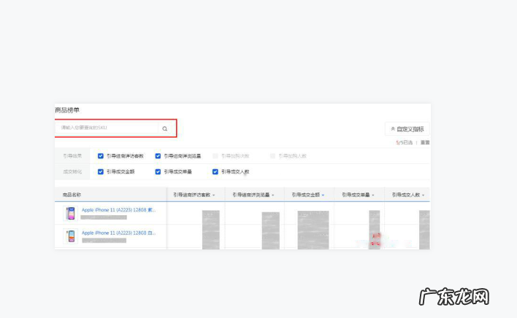Enable the disabled 引导加购次数 checkbox

point(215,156)
